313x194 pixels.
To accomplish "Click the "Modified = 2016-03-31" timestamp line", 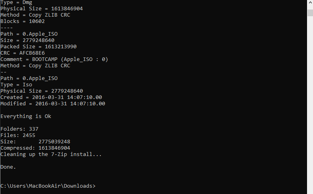I will click(53, 104).
